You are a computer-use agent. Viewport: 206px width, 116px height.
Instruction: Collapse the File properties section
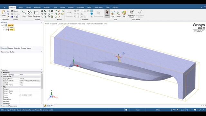pyautogui.click(x=1, y=87)
